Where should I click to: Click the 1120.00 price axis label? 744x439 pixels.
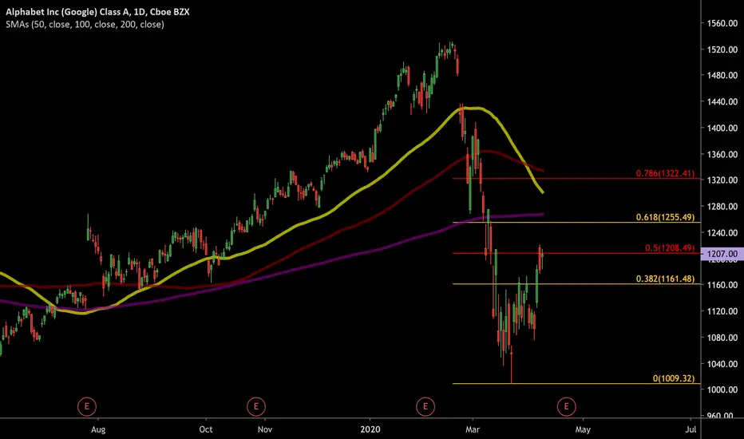pos(722,311)
